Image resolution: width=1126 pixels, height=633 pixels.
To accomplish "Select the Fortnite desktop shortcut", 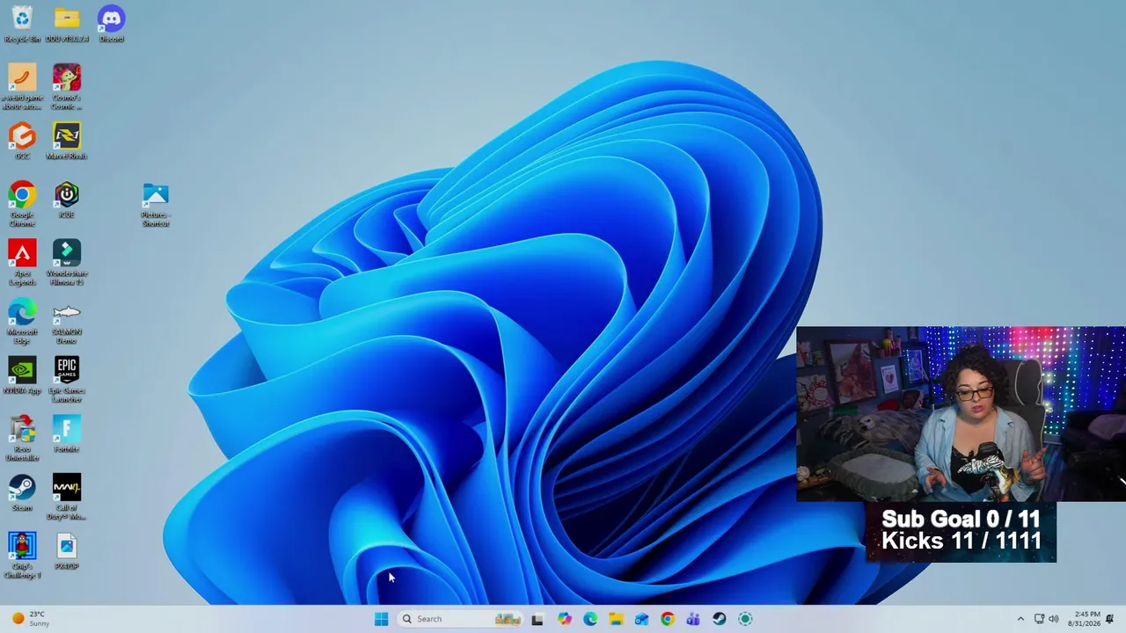I will [x=67, y=434].
